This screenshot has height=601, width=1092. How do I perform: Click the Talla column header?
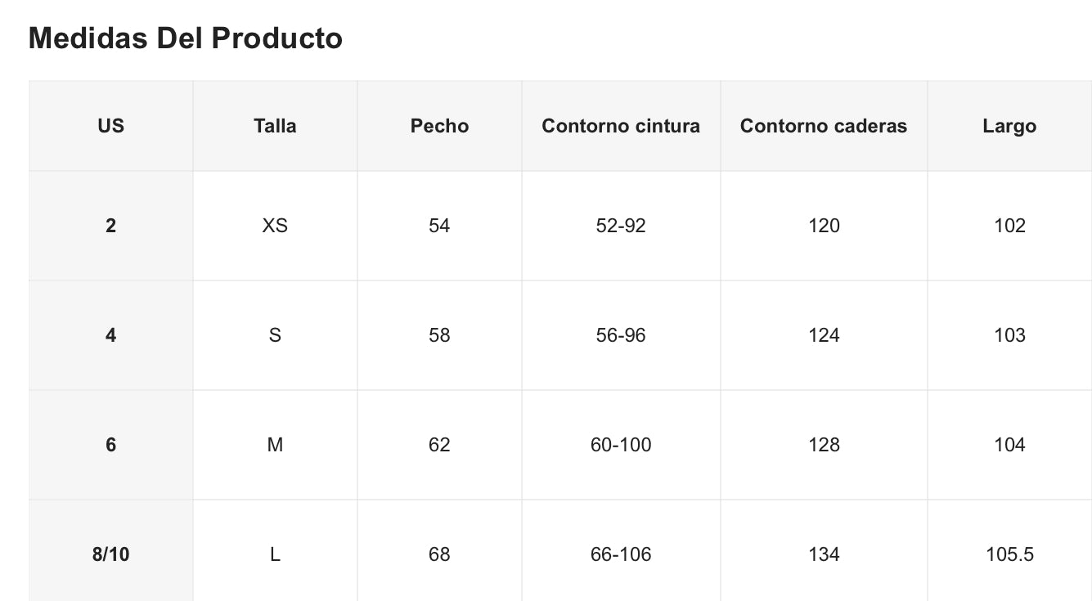275,126
